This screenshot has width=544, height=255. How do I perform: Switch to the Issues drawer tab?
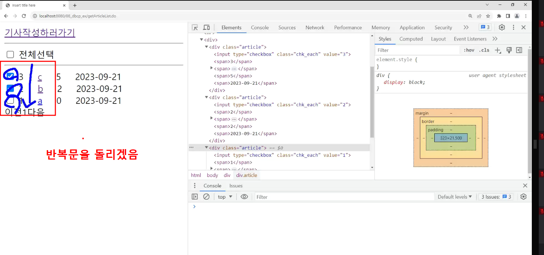point(236,186)
